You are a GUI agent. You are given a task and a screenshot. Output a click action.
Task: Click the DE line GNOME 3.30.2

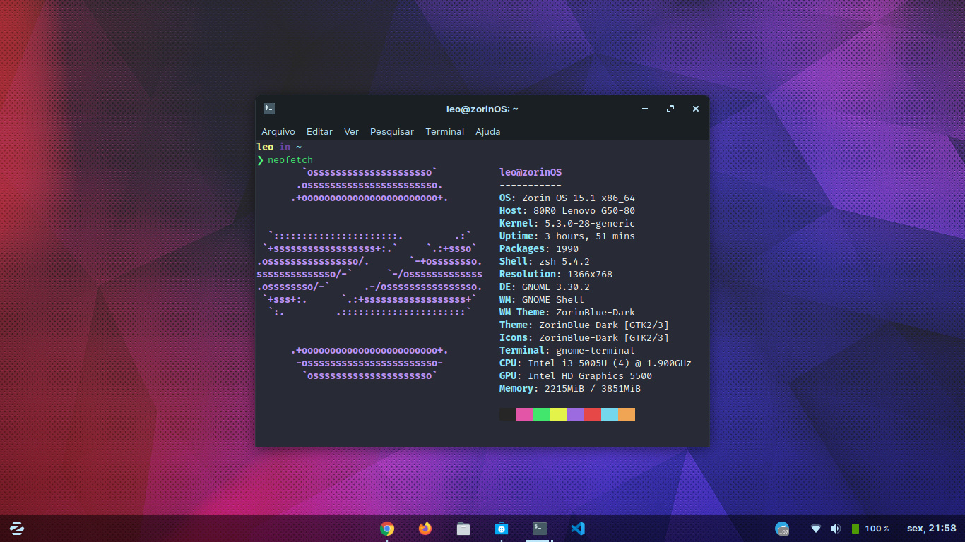(545, 287)
